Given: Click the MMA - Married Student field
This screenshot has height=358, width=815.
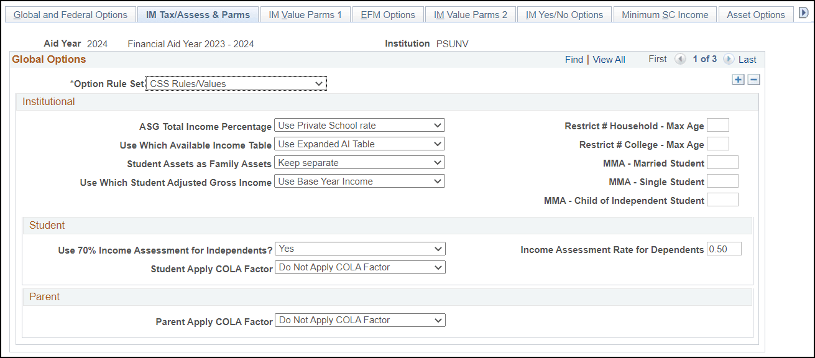Looking at the screenshot, I should point(722,162).
